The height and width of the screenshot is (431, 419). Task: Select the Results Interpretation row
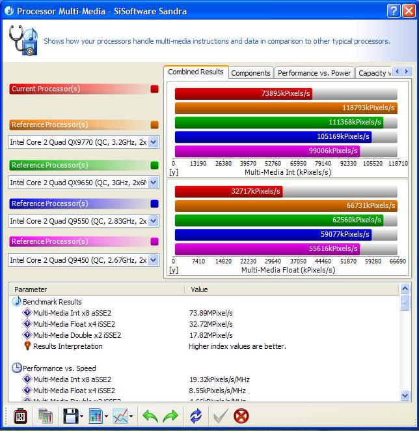(x=204, y=346)
